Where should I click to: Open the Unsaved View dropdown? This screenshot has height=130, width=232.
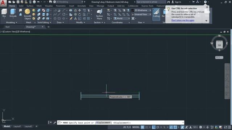point(150,14)
